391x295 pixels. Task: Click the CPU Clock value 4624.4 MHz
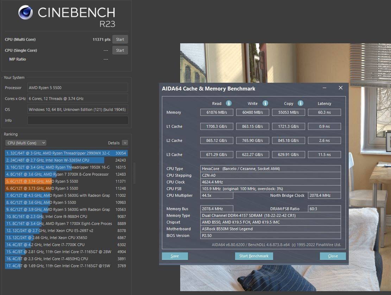[x=271, y=182]
